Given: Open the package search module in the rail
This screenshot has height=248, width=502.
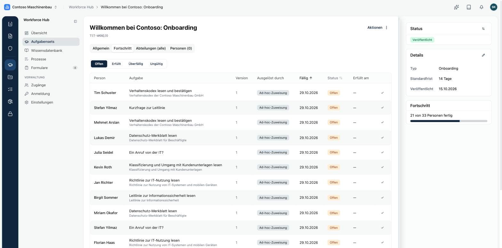Looking at the screenshot, I should click(10, 102).
